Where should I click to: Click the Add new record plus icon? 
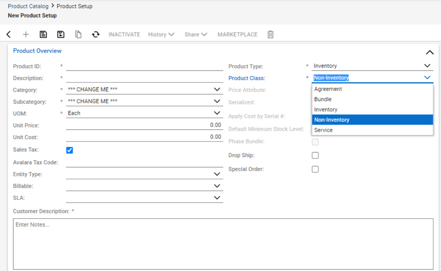(x=26, y=34)
